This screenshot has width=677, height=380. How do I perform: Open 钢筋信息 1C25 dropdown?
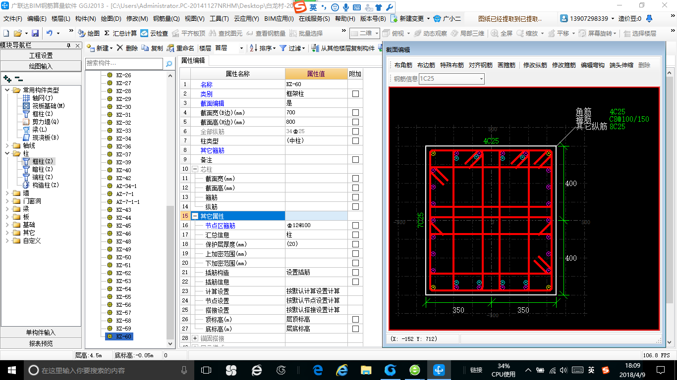[x=480, y=79]
